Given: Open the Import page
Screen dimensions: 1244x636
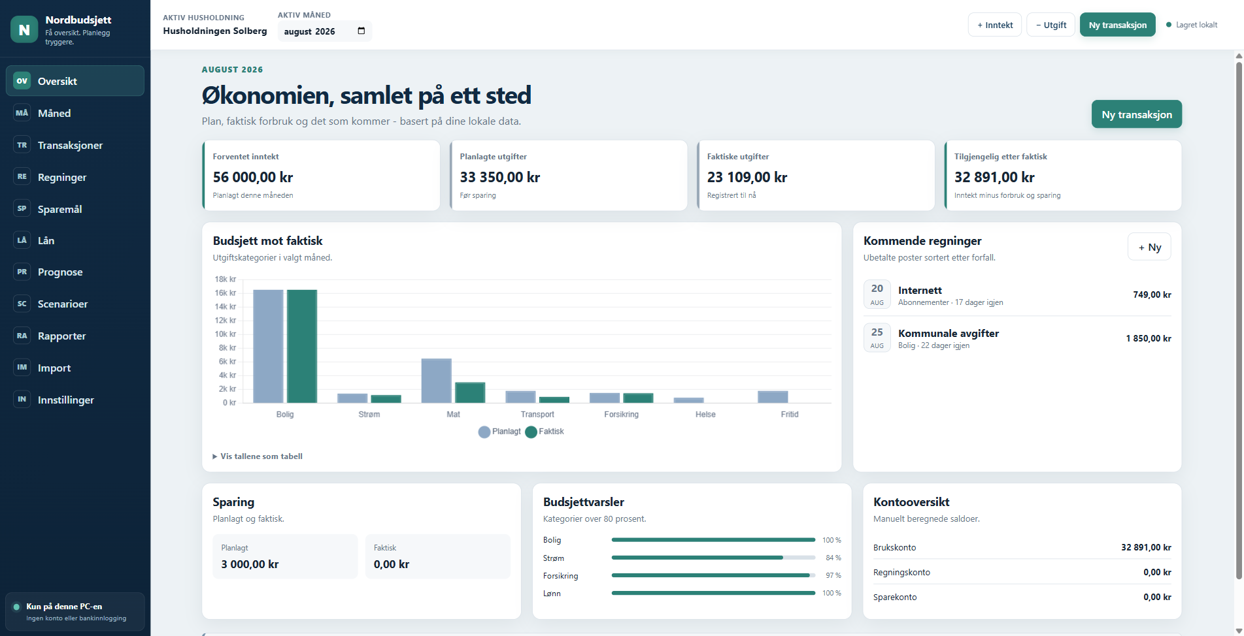Looking at the screenshot, I should pos(75,368).
